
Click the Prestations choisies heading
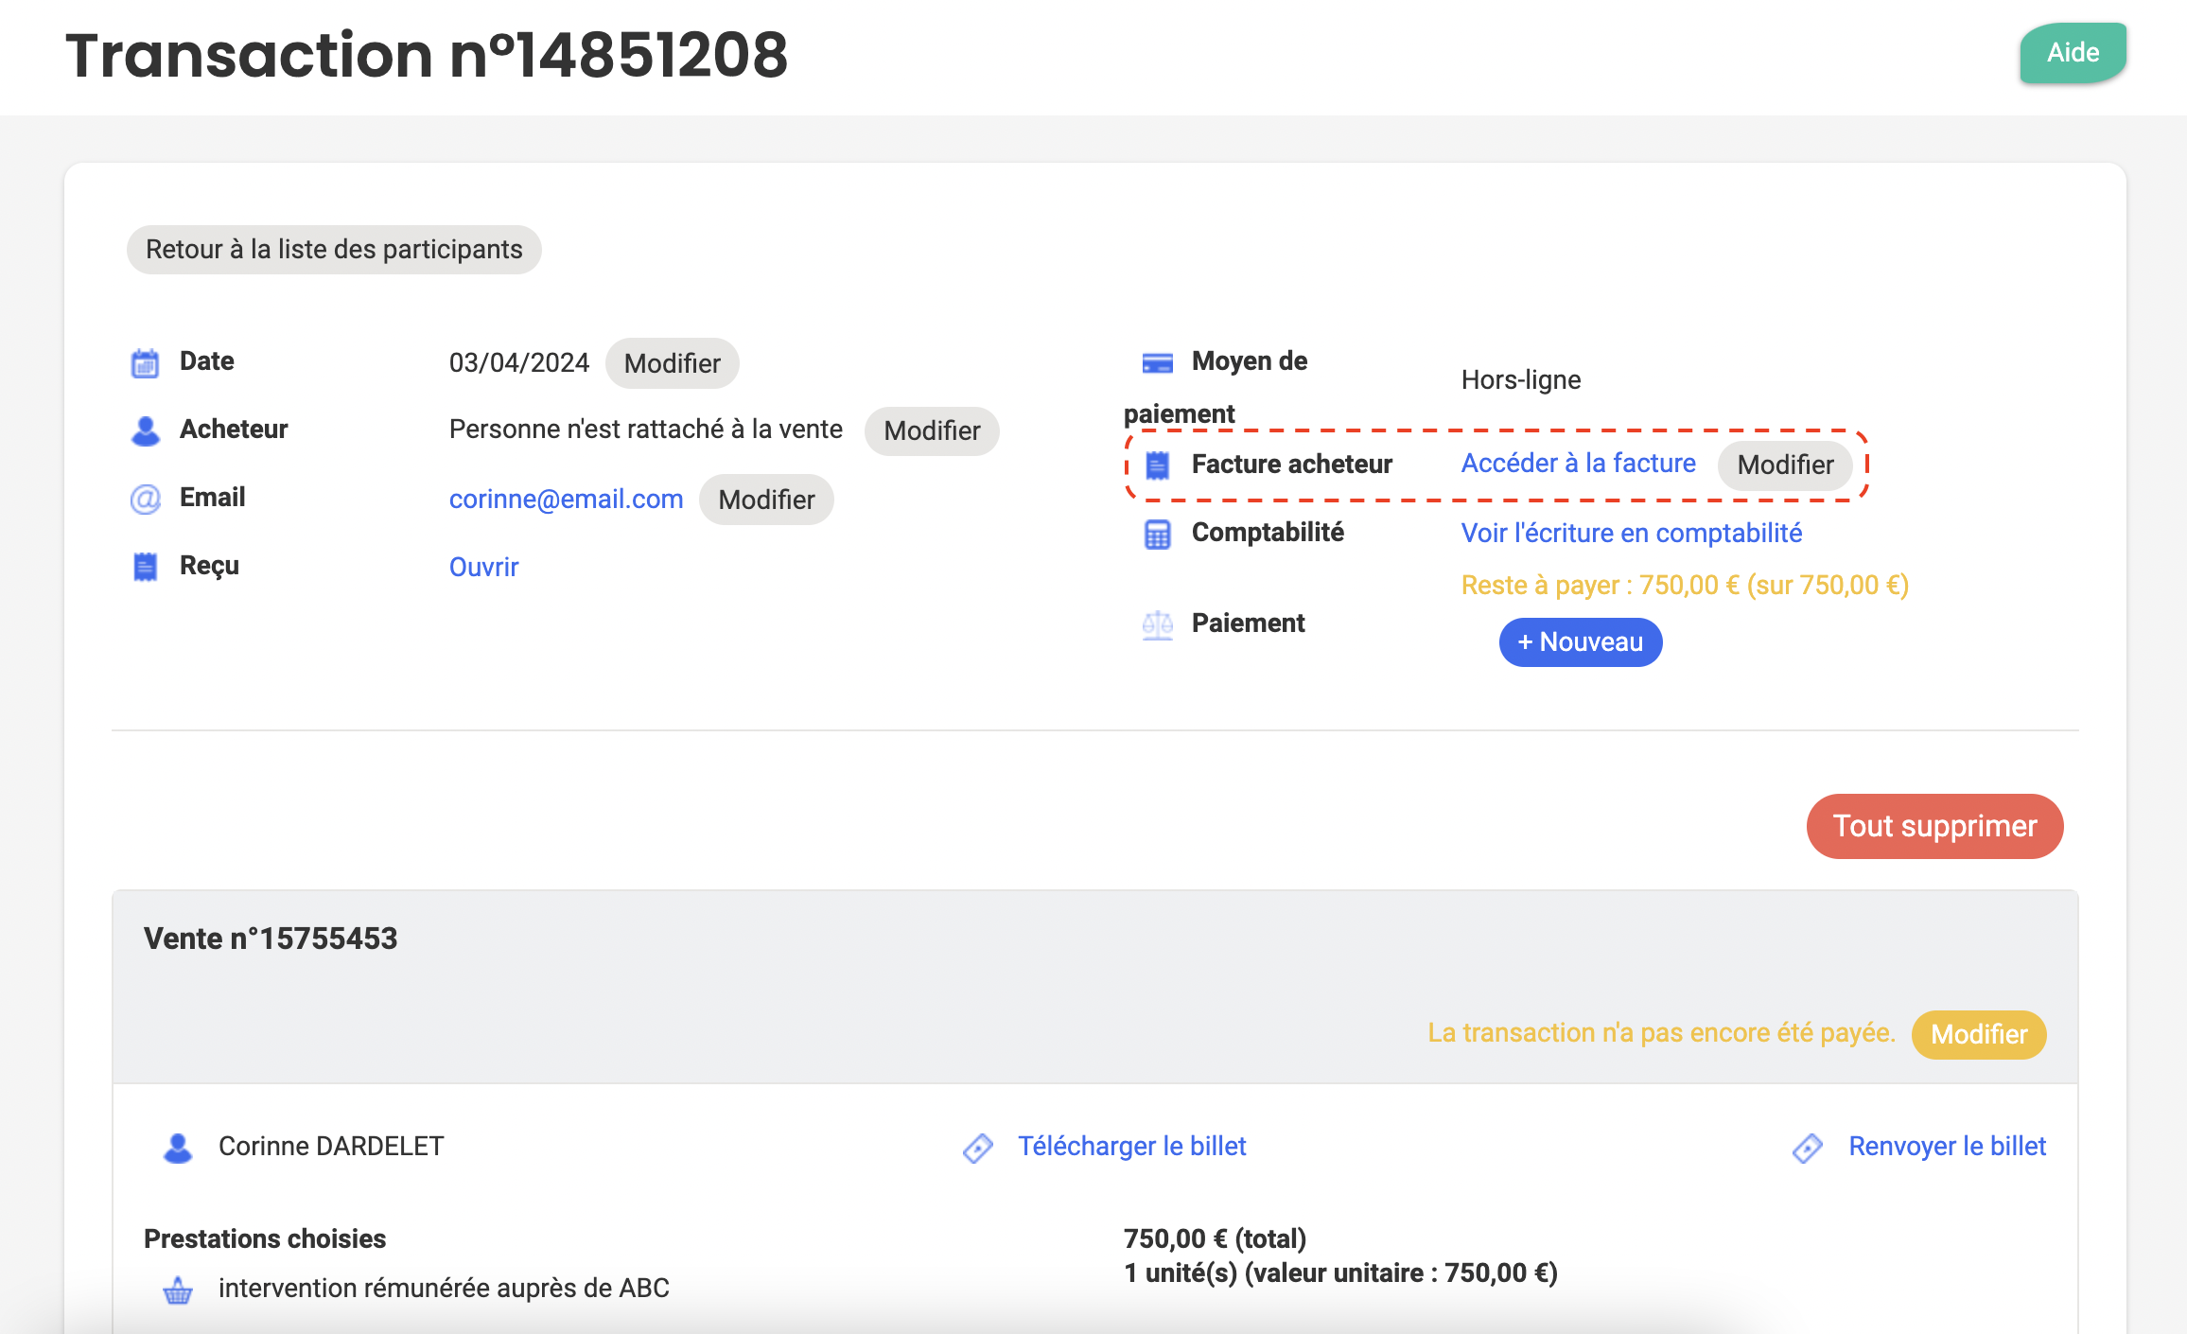pyautogui.click(x=265, y=1239)
